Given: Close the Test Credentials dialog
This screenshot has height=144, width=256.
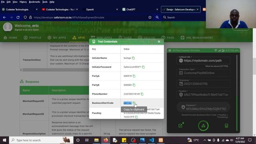Looking at the screenshot, I should coord(159,42).
